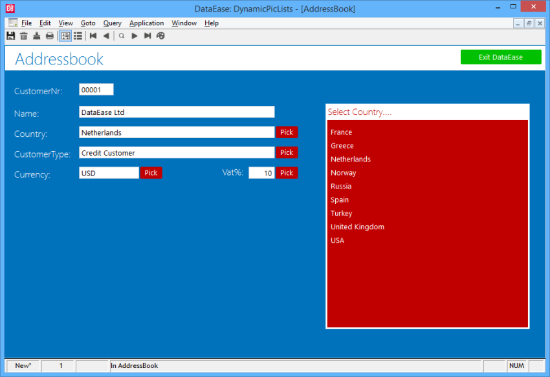
Task: Select United Kingdom in the country list
Action: [357, 227]
